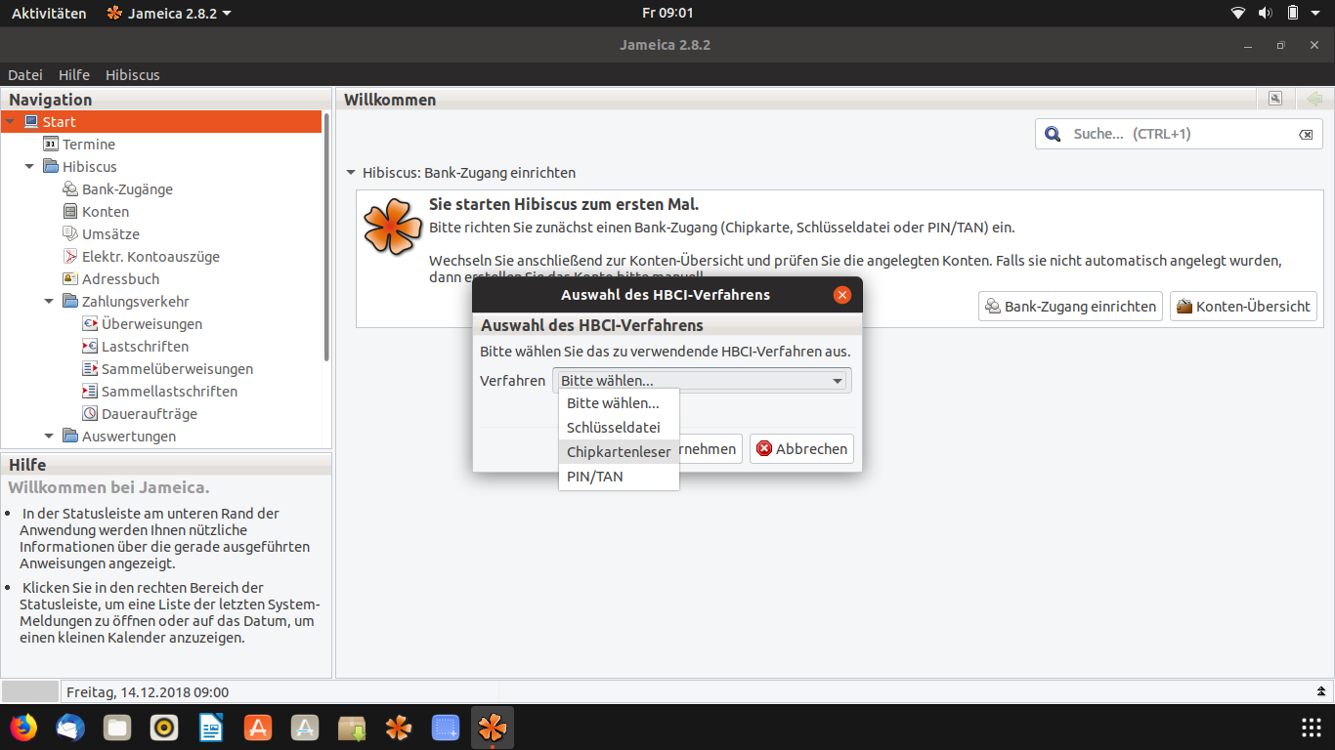
Task: Open package installer icon in the dock
Action: point(352,728)
